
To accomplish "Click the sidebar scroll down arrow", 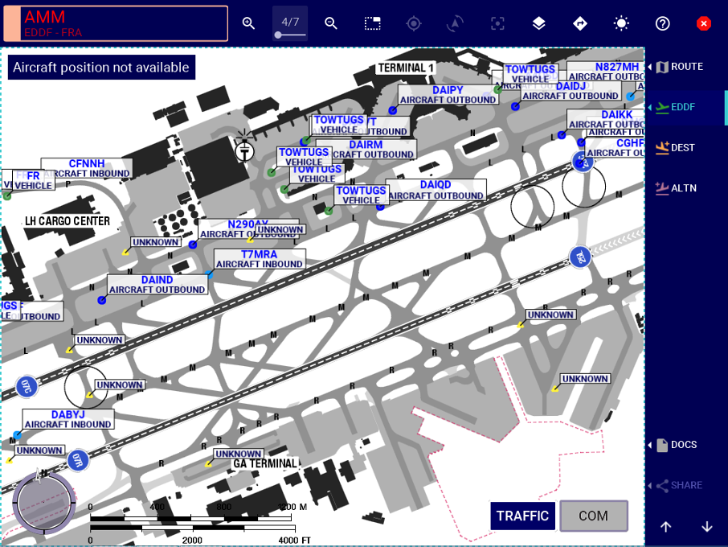I will 707,527.
